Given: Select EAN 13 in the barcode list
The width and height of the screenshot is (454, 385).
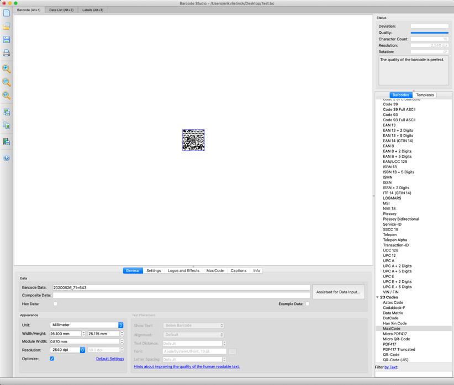Looking at the screenshot, I should (389, 125).
